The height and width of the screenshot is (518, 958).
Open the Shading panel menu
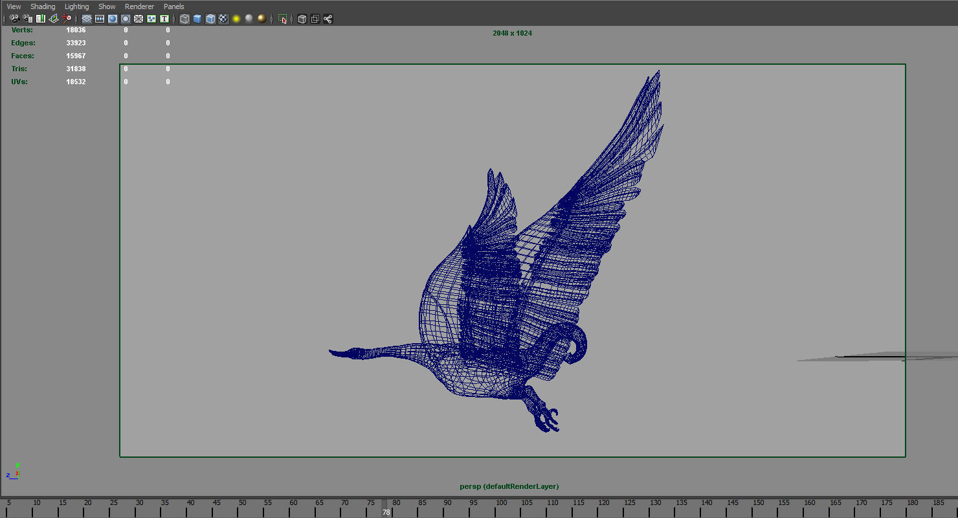(43, 6)
